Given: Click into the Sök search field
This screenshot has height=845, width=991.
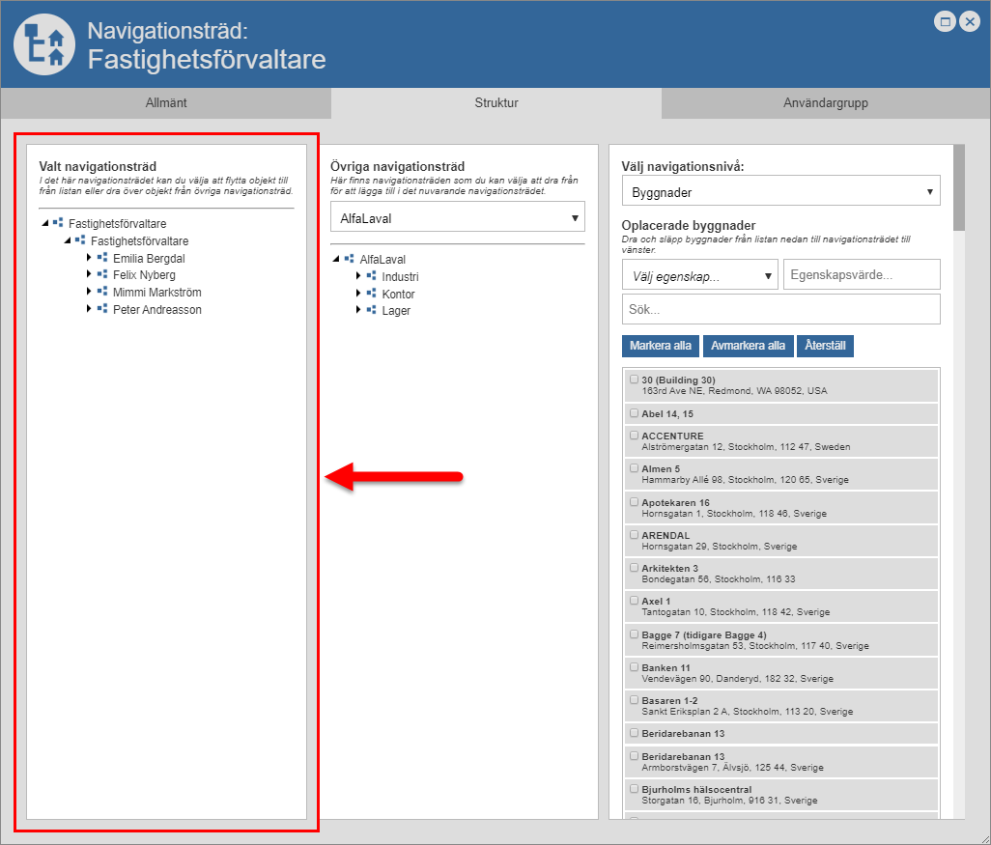Looking at the screenshot, I should [780, 310].
